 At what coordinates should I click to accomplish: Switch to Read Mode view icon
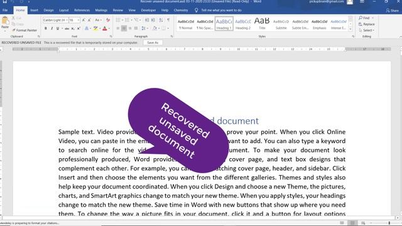342,223
